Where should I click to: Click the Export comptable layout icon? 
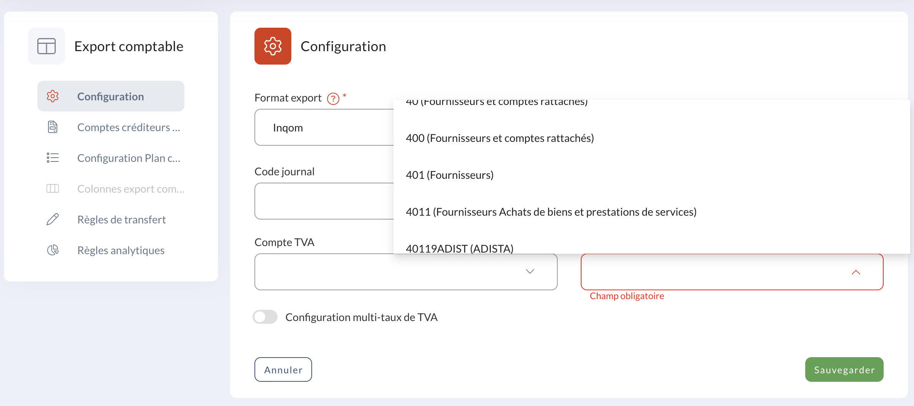[47, 46]
